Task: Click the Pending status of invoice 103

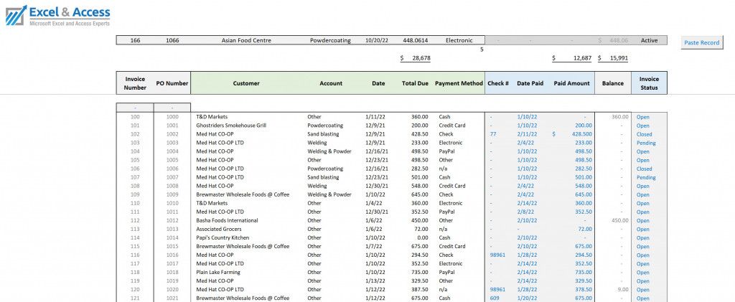Action: click(x=646, y=143)
